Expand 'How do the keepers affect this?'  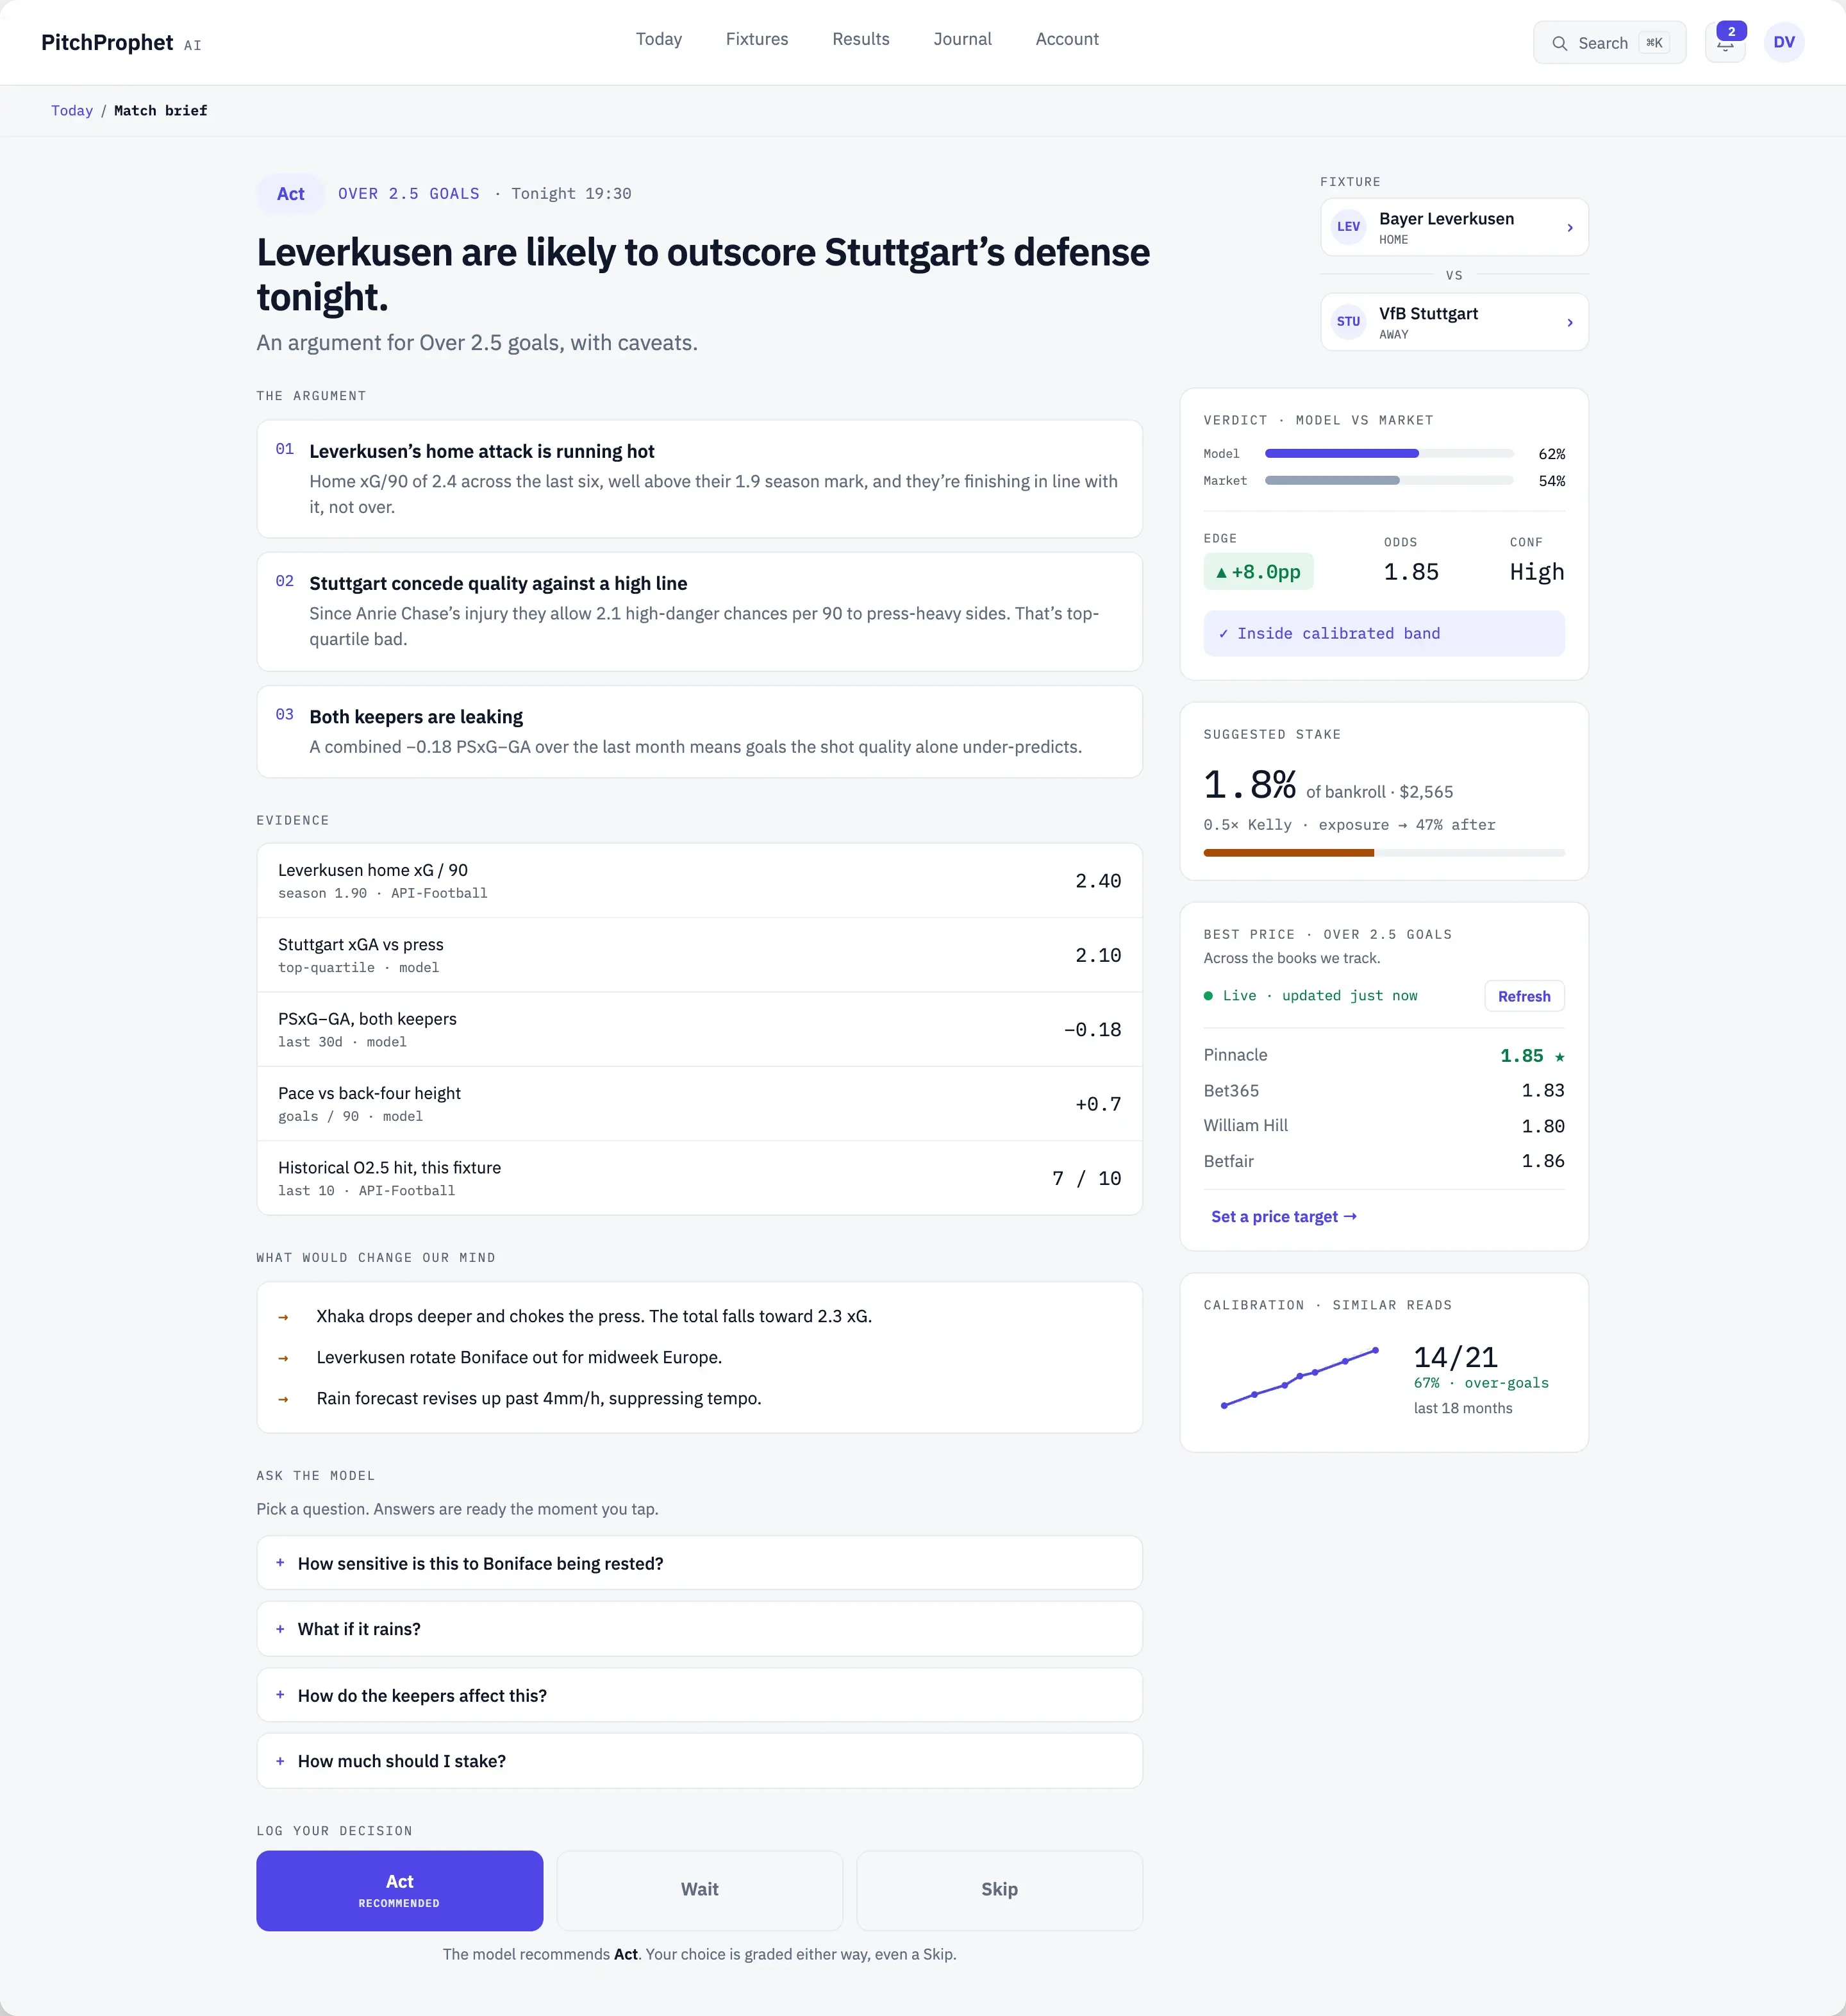point(699,1695)
